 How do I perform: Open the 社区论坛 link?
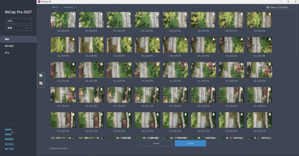(9, 144)
